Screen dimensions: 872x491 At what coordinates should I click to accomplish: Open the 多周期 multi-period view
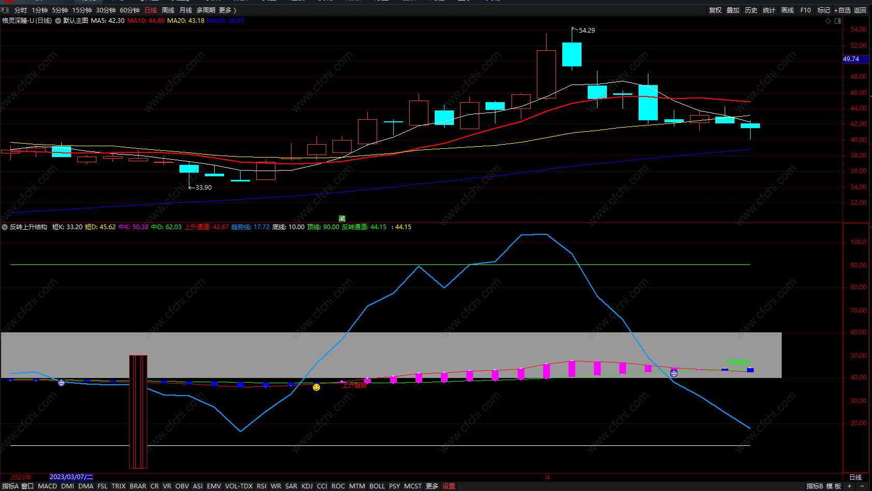205,10
